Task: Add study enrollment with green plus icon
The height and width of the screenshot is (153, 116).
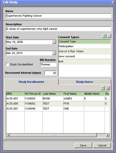Action: [x=103, y=88]
